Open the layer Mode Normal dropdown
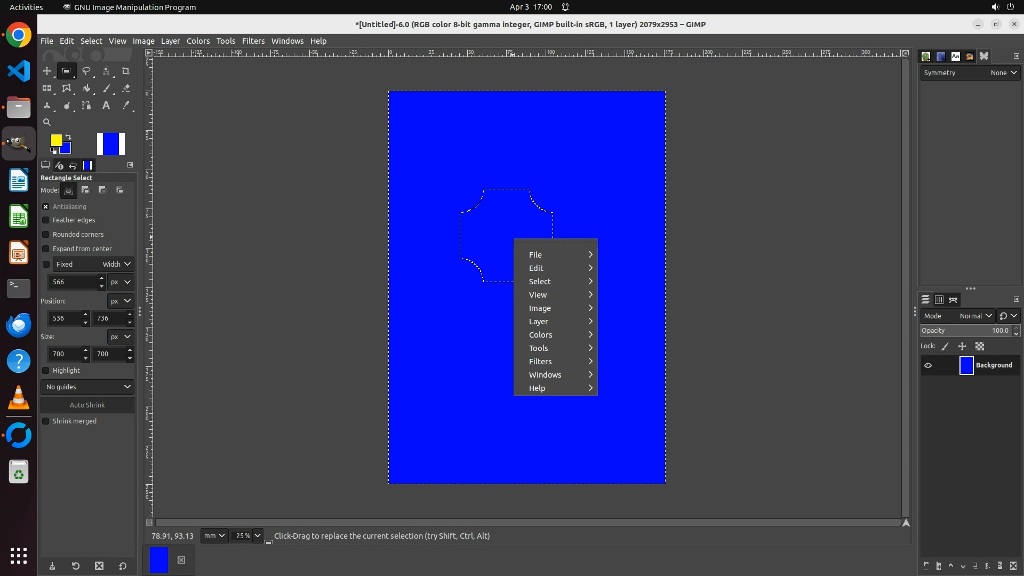The width and height of the screenshot is (1024, 576). (975, 316)
